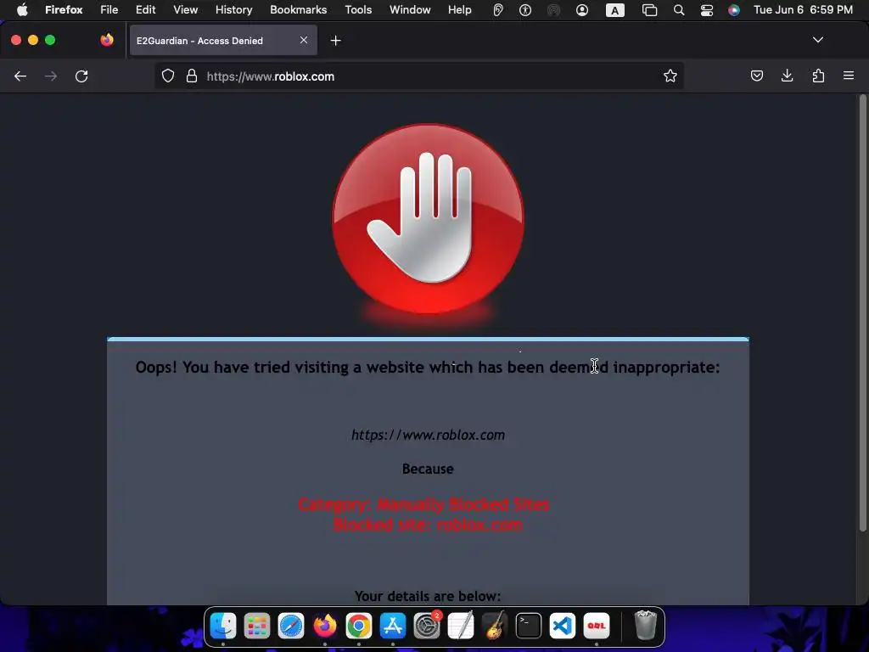Open the File menu
This screenshot has width=869, height=652.
(x=109, y=9)
